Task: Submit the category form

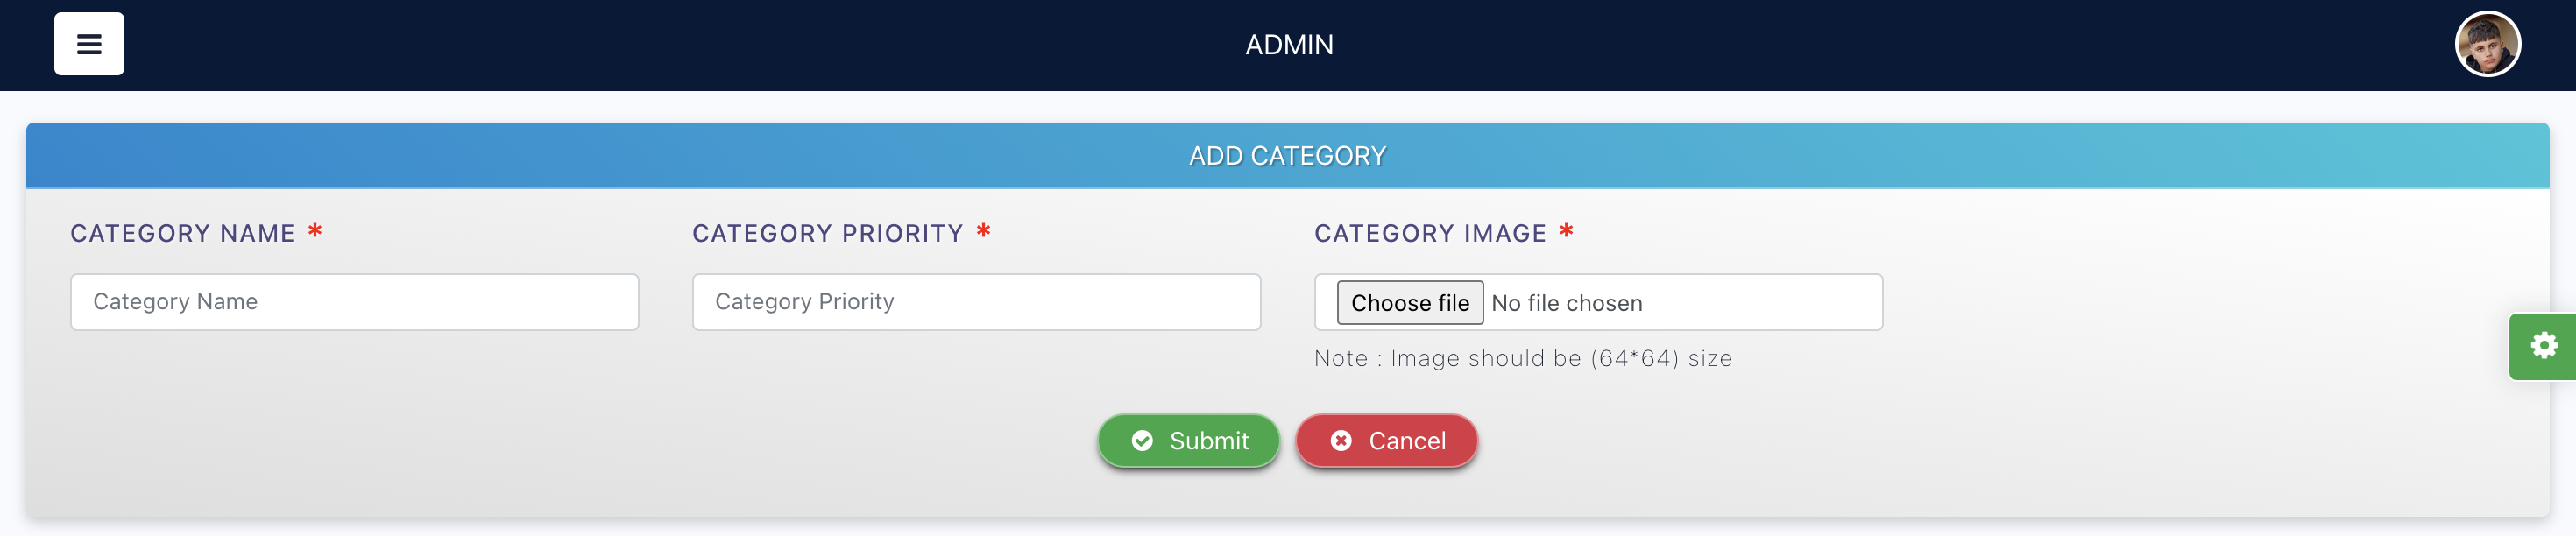Action: click(1188, 441)
